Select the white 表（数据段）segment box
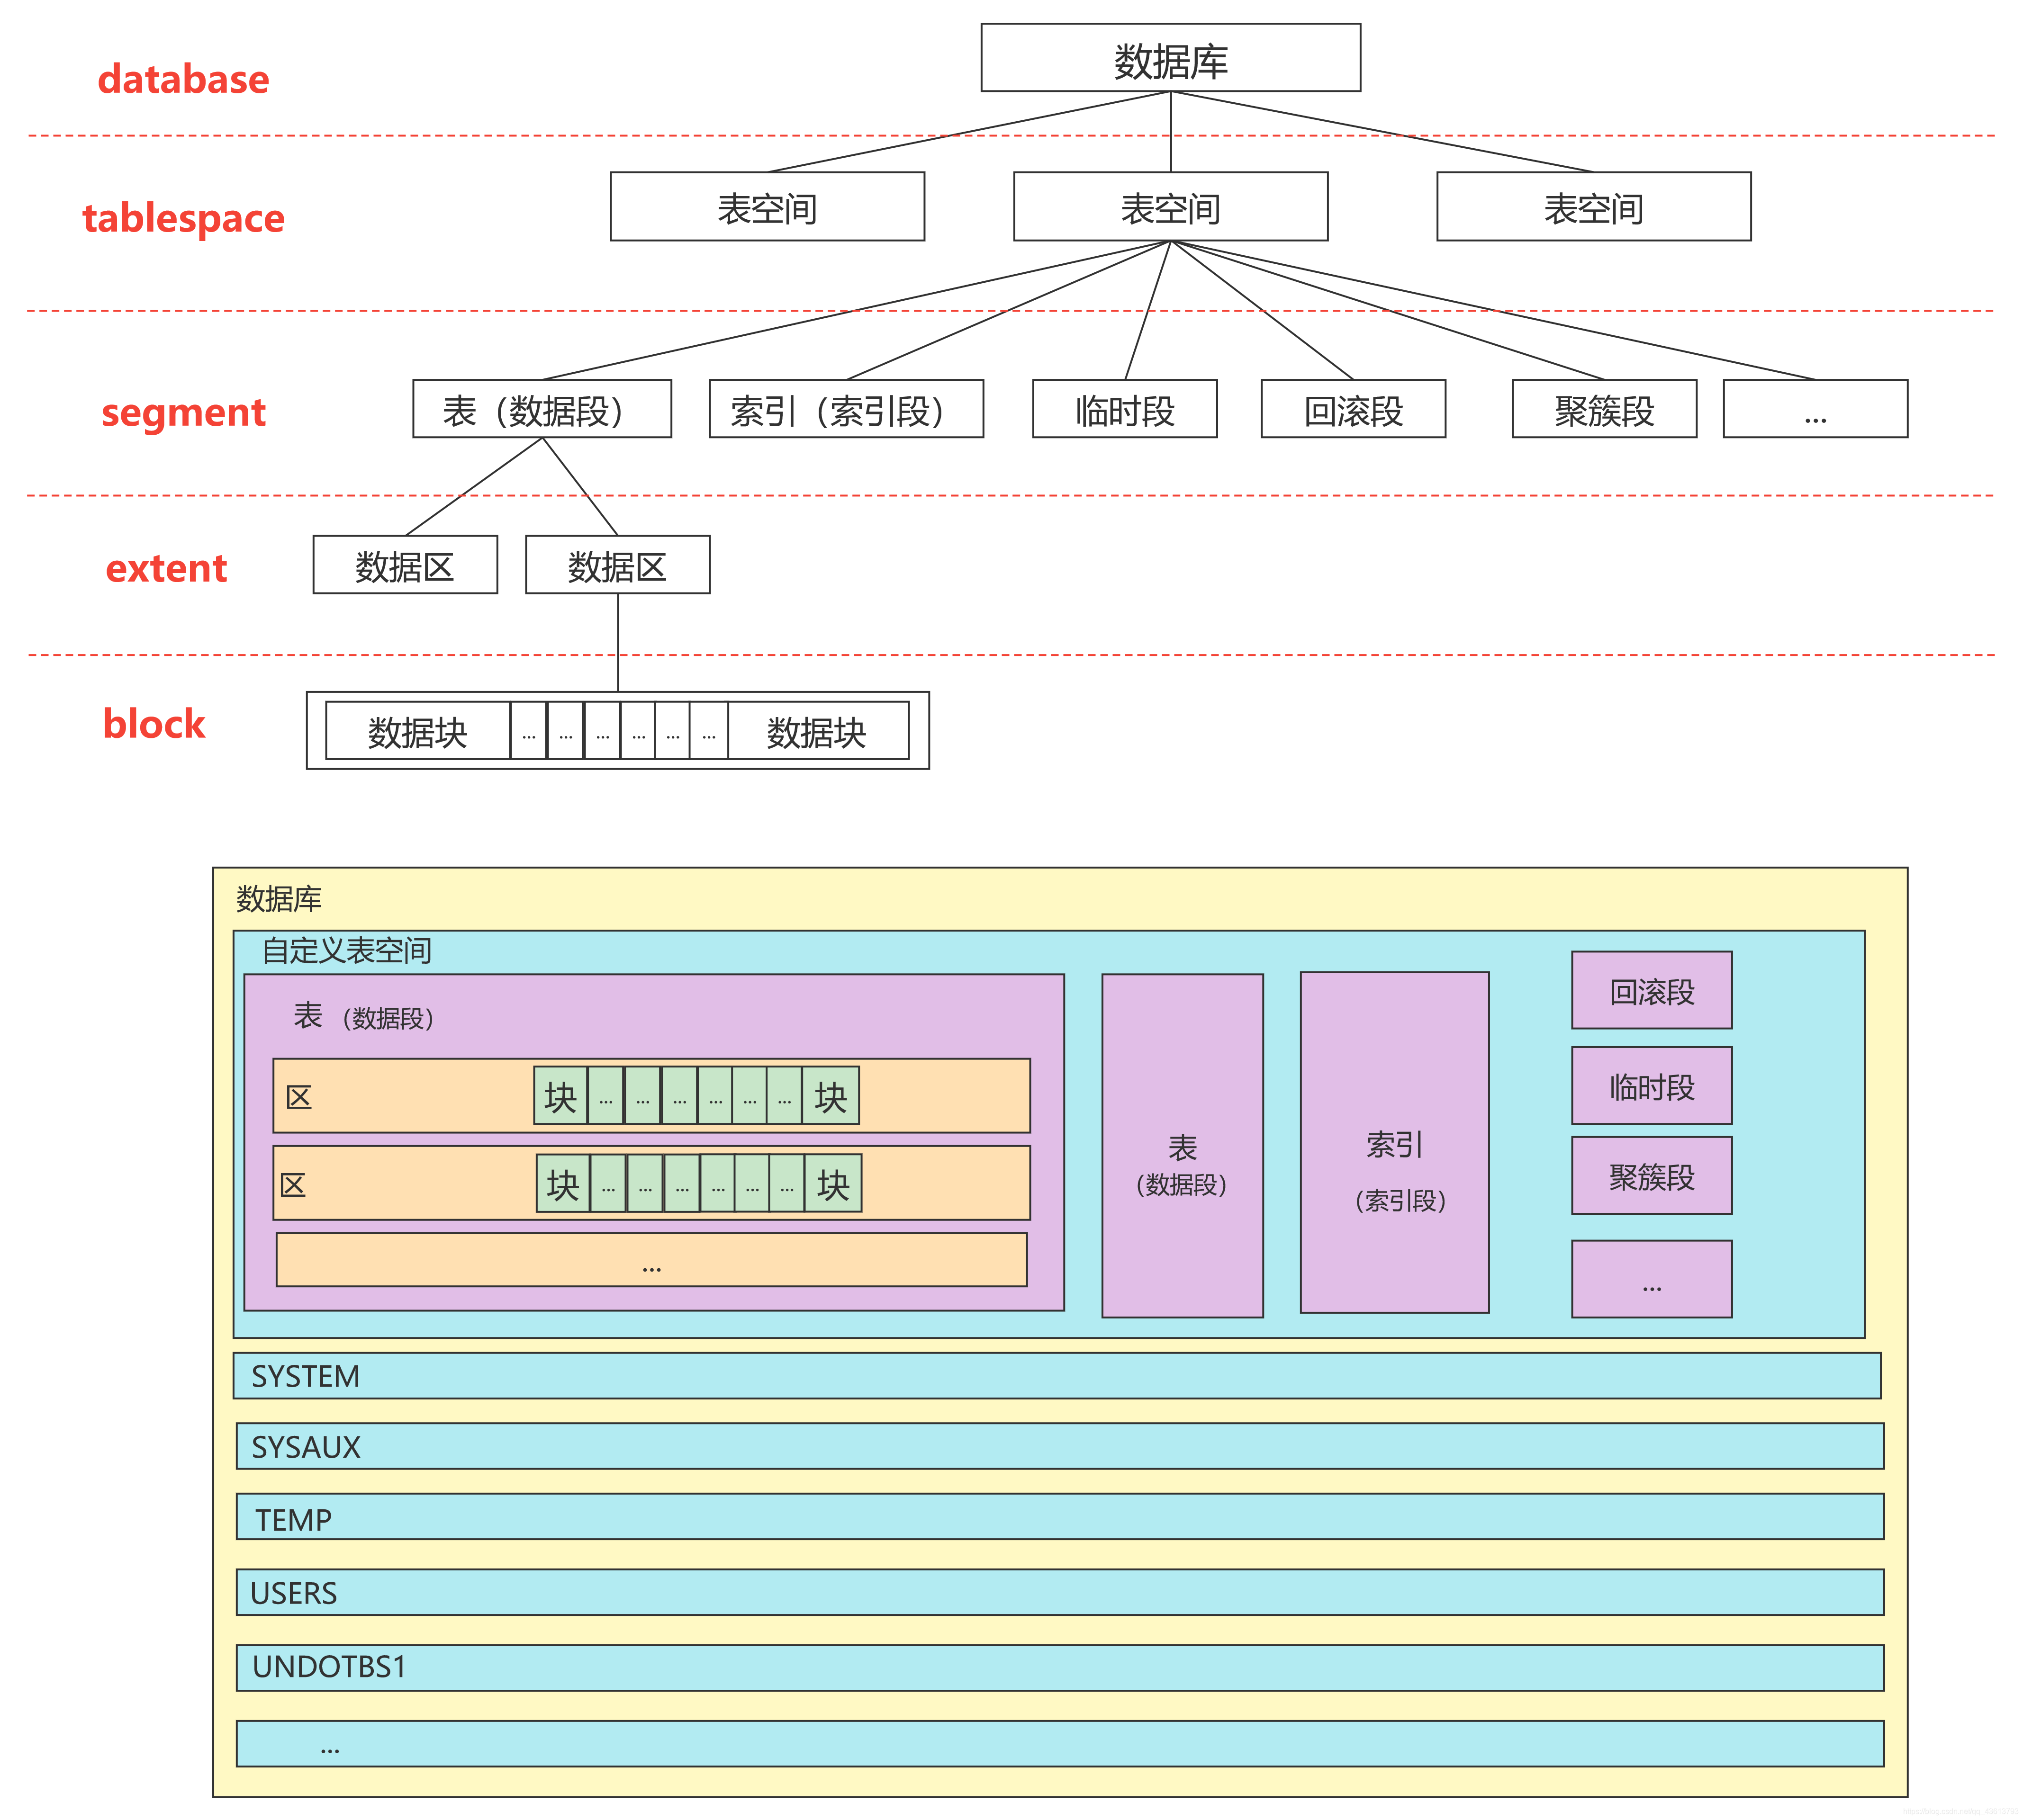Image resolution: width=2023 pixels, height=1820 pixels. pos(542,408)
